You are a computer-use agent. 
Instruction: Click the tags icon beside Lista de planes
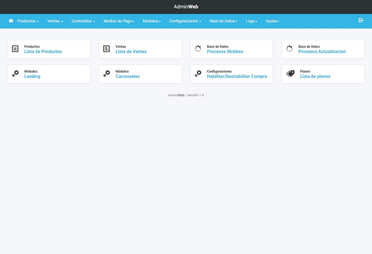click(290, 74)
